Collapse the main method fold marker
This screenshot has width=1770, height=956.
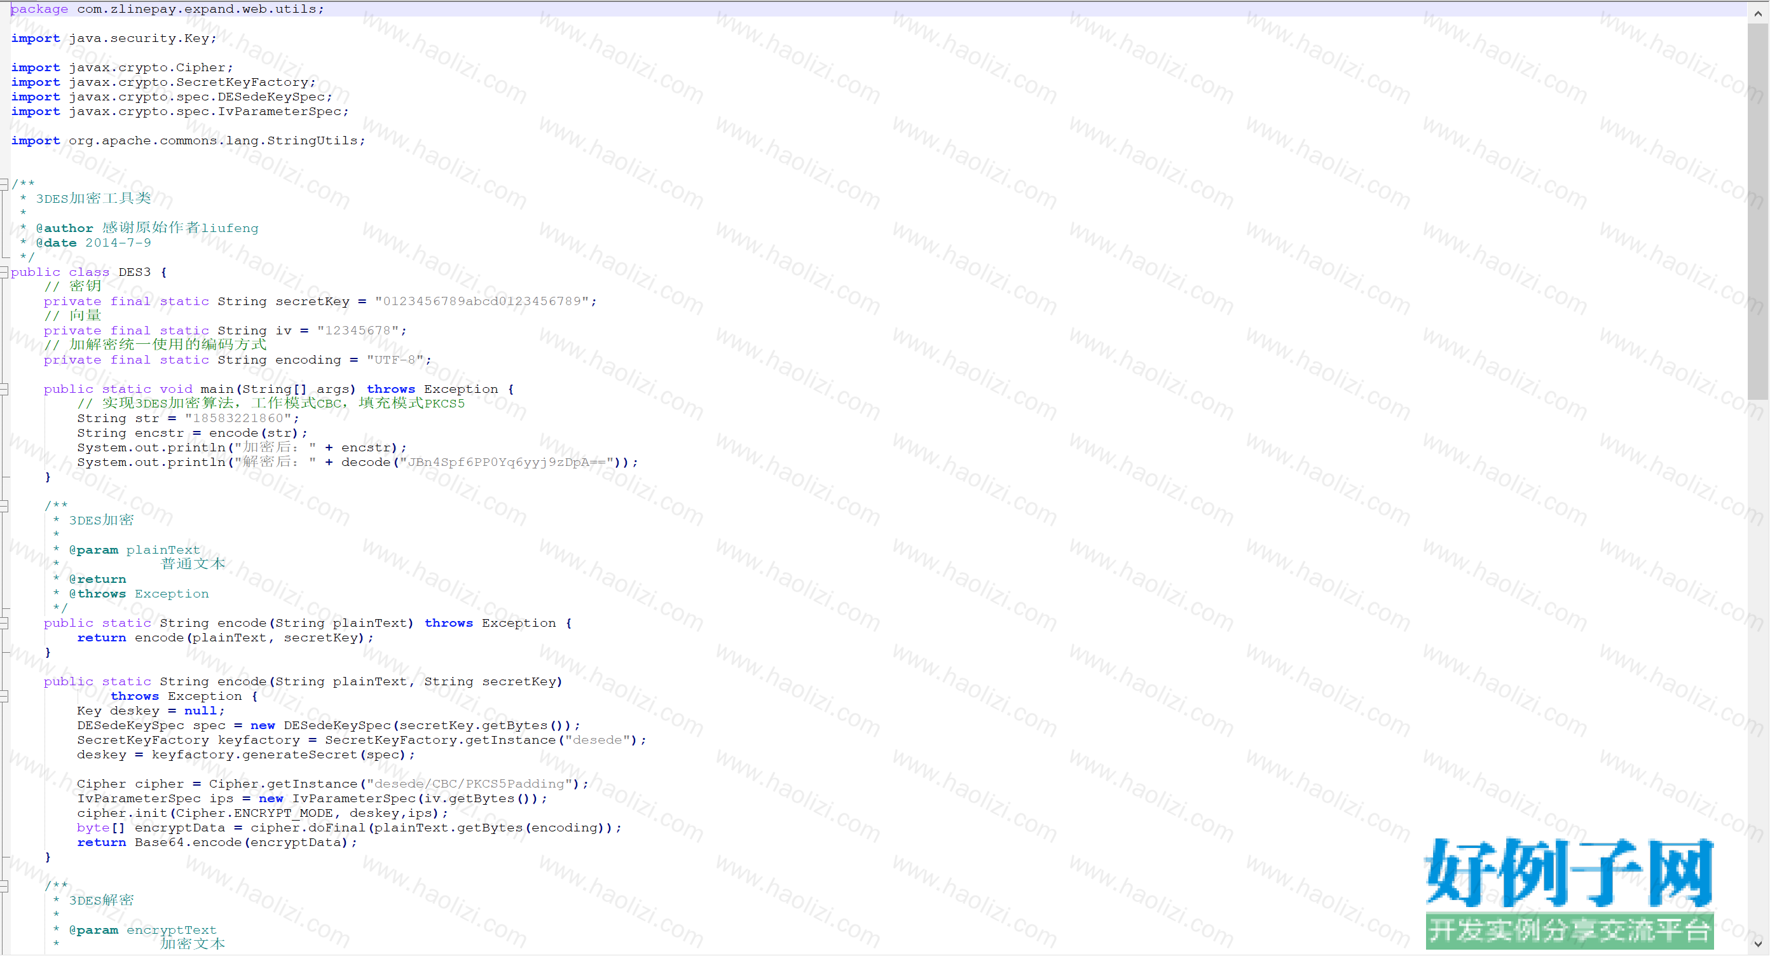pos(4,390)
